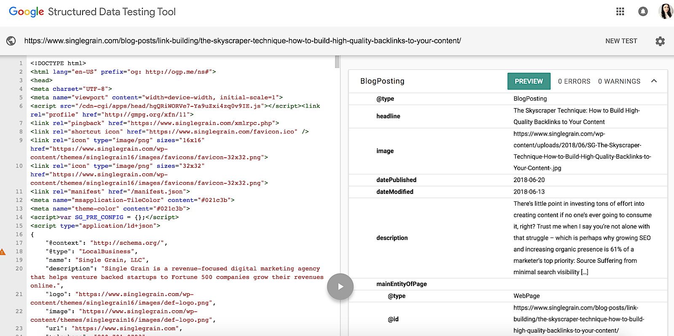Open the settings gear
Viewport: 674px width, 336px height.
[660, 41]
